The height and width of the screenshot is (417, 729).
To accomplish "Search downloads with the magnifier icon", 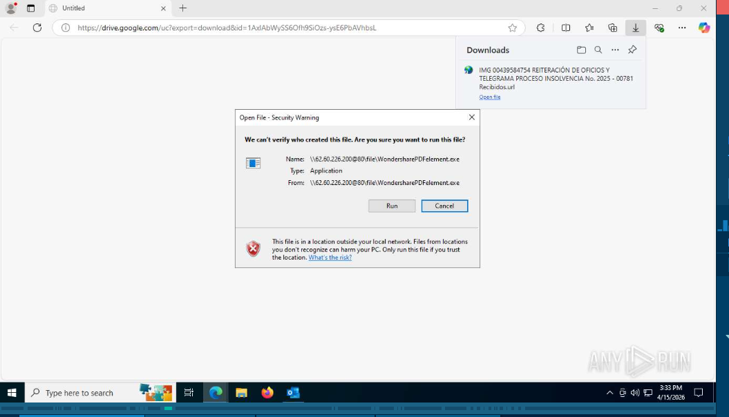I will 598,50.
